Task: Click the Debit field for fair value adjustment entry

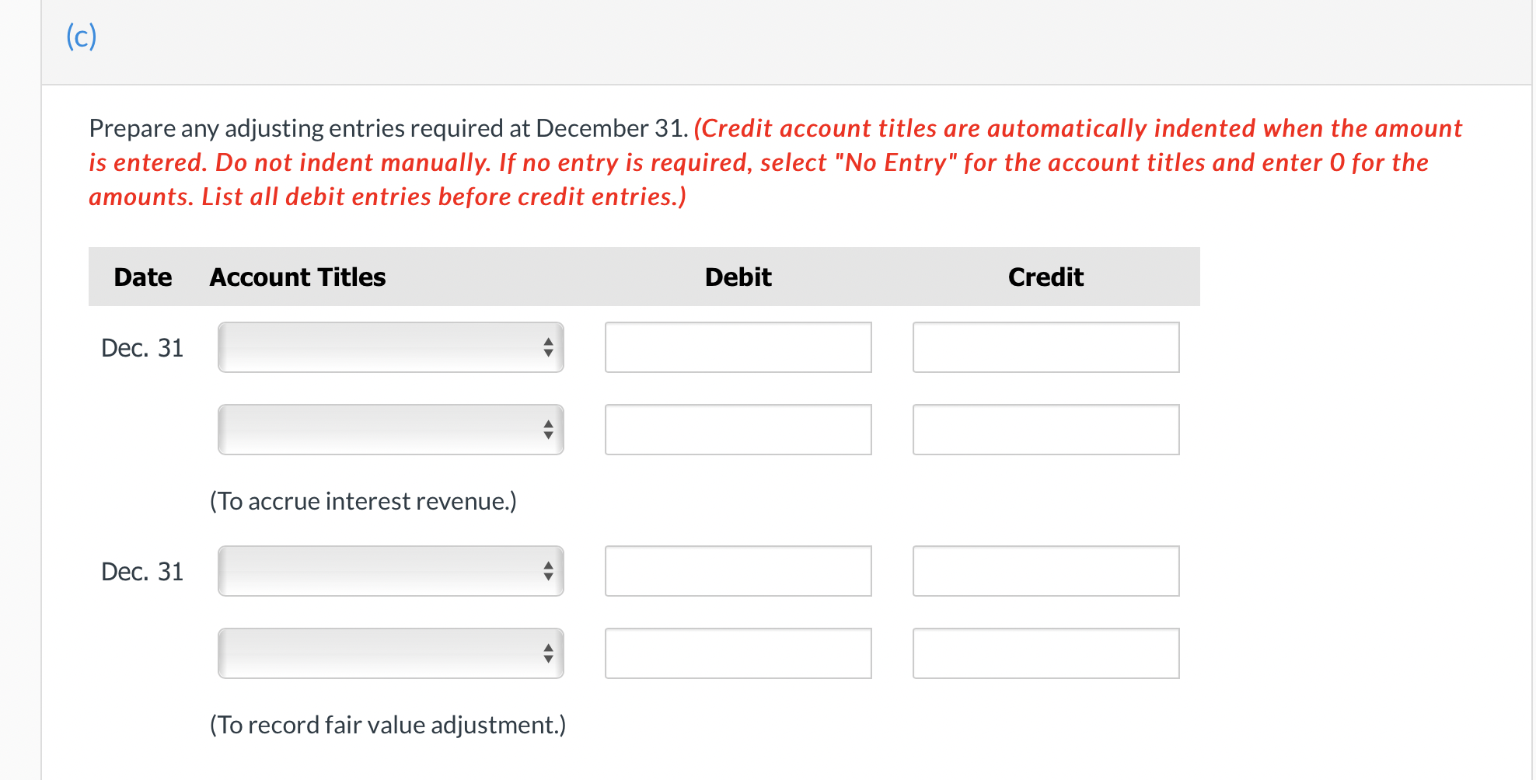Action: (x=737, y=571)
